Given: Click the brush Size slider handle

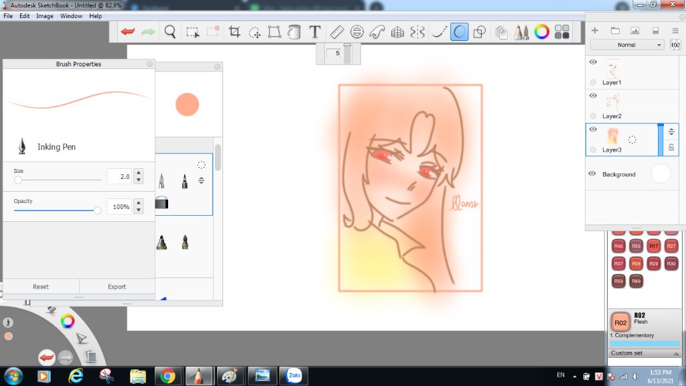Looking at the screenshot, I should pos(18,180).
